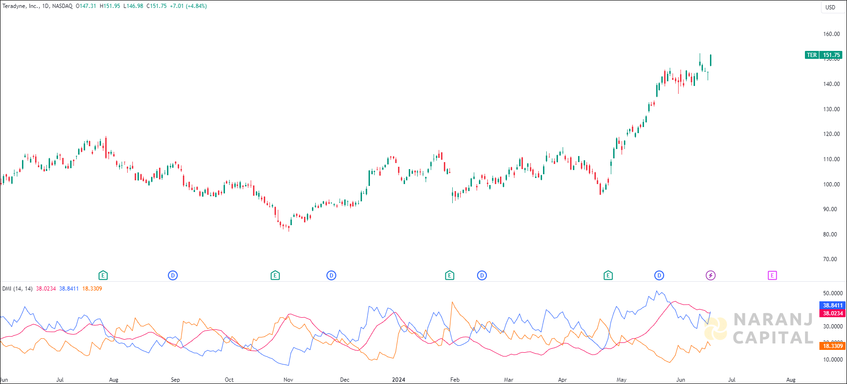
Task: Show the earnings E marker in late April 2024
Action: (x=608, y=276)
